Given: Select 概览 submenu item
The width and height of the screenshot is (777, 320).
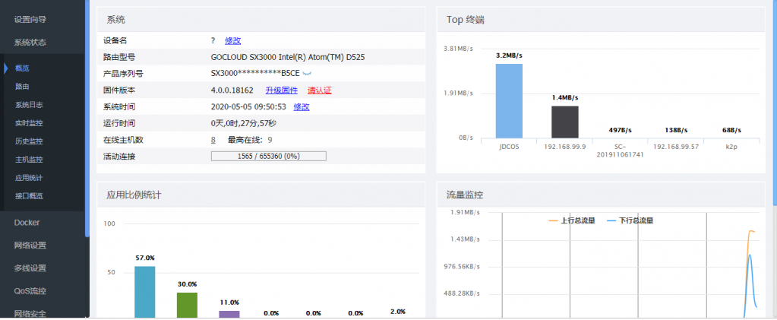Looking at the screenshot, I should [22, 68].
